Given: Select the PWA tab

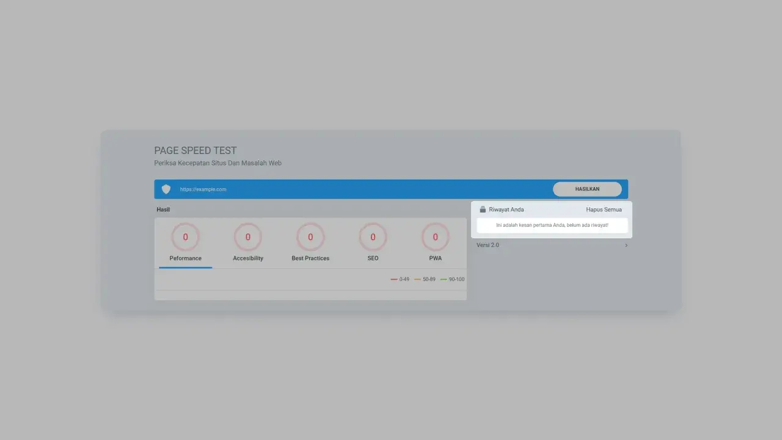Looking at the screenshot, I should point(435,258).
